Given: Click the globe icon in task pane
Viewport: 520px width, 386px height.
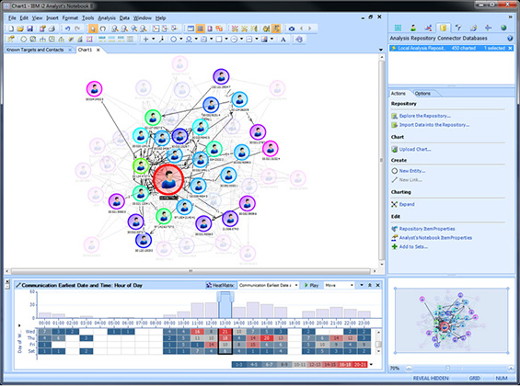Looking at the screenshot, I should 503,28.
